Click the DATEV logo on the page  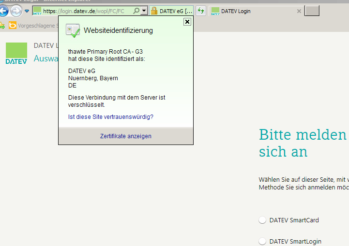pos(16,53)
